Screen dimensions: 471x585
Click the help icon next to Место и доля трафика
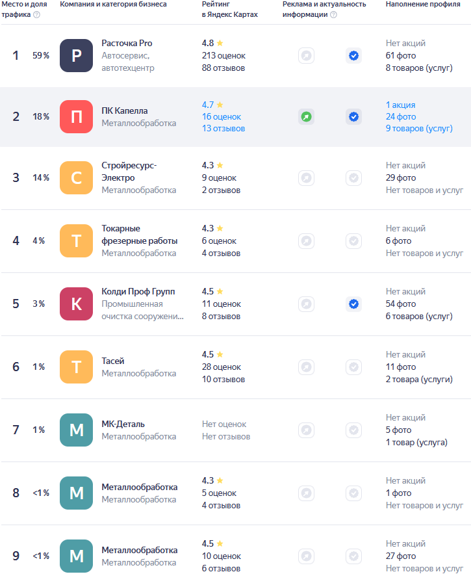point(36,14)
